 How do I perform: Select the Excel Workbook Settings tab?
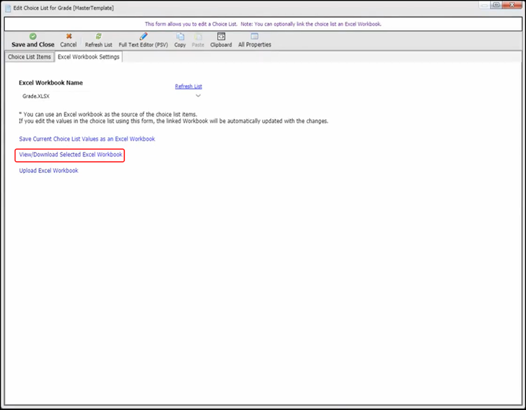pyautogui.click(x=88, y=57)
